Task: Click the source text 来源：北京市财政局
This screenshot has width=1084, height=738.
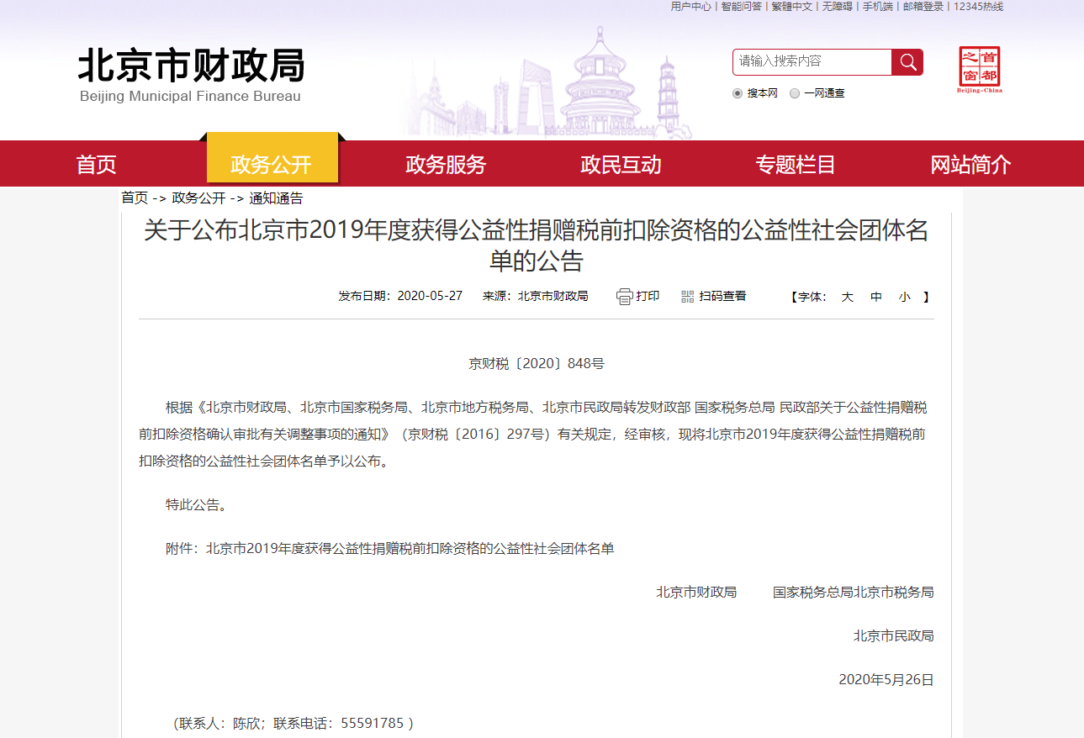Action: pyautogui.click(x=536, y=297)
